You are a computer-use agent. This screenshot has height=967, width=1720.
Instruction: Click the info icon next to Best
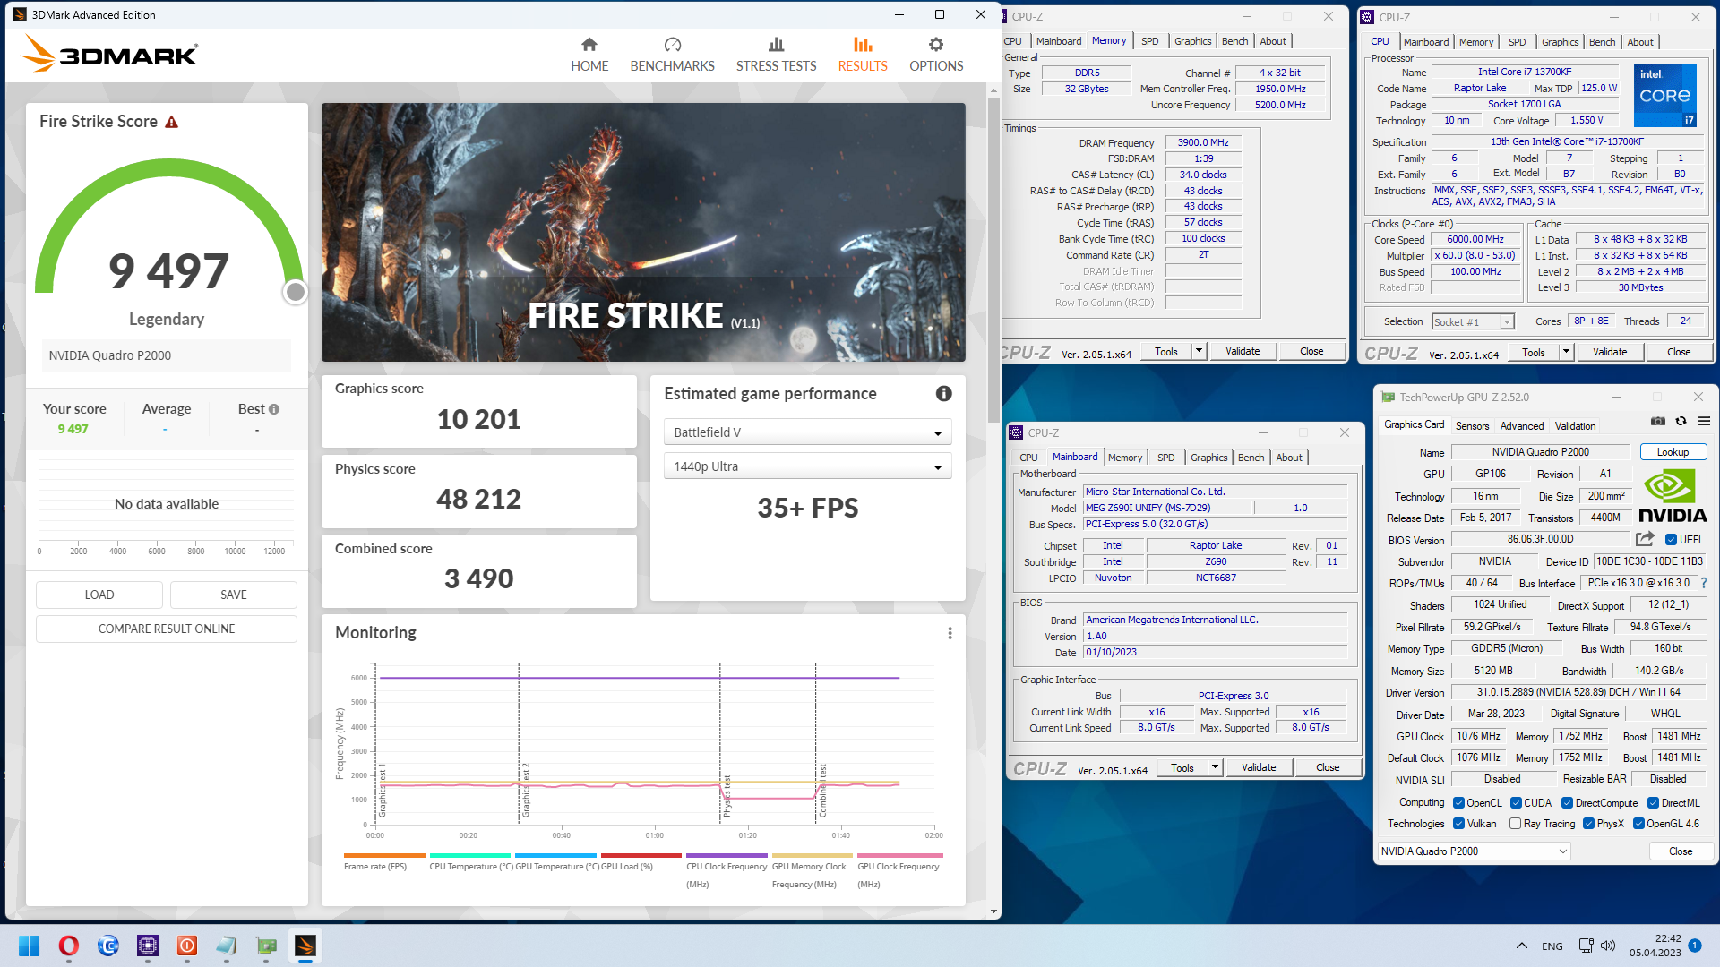pyautogui.click(x=274, y=409)
